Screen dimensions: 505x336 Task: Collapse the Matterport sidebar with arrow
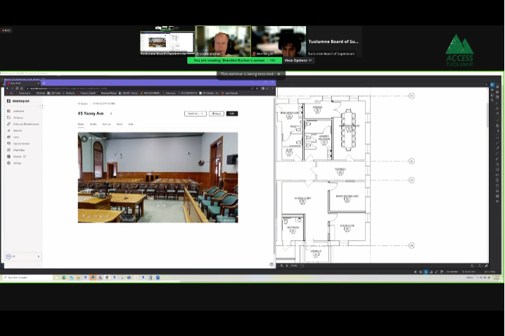(41, 106)
